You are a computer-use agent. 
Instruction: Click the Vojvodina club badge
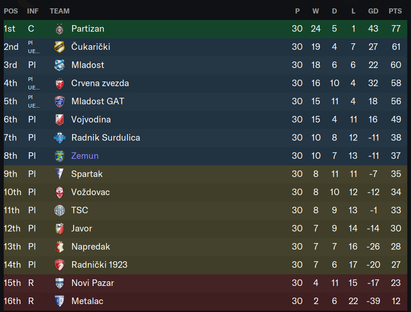pos(60,120)
